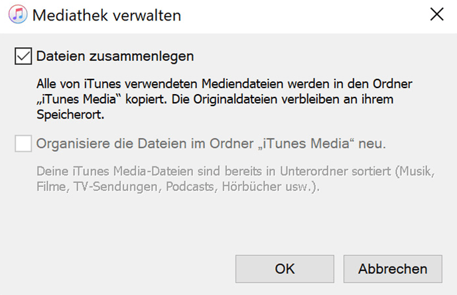This screenshot has height=295, width=457.
Task: Click the iTunes icon in the title bar
Action: 17,14
